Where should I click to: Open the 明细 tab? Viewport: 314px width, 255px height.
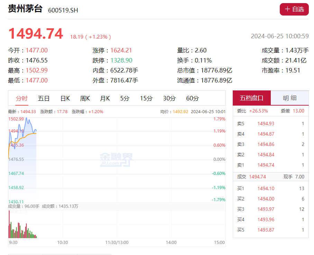point(290,98)
